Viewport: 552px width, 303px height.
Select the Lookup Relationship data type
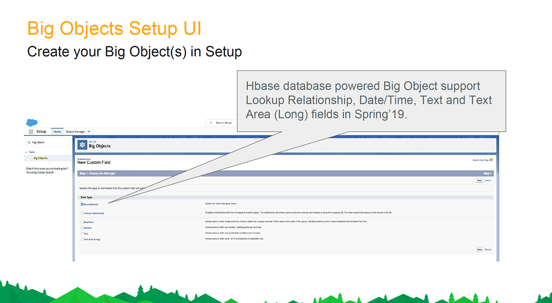tap(82, 213)
